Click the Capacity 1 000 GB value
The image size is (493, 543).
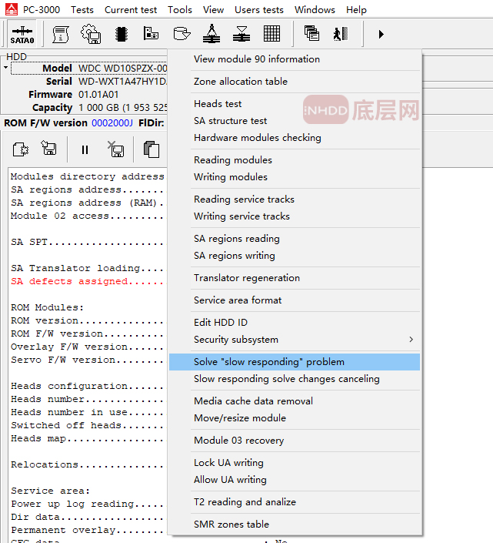[123, 108]
